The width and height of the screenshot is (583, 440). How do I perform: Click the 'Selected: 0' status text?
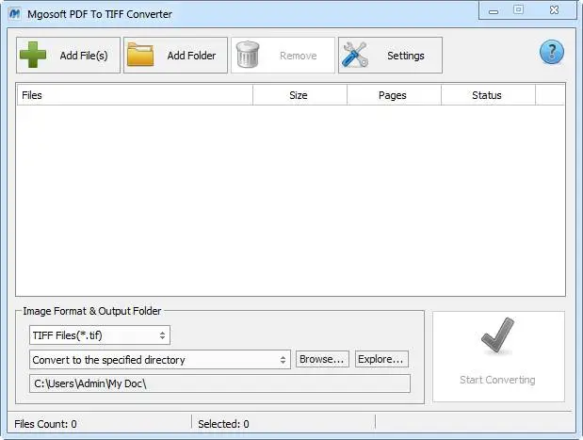(x=223, y=424)
